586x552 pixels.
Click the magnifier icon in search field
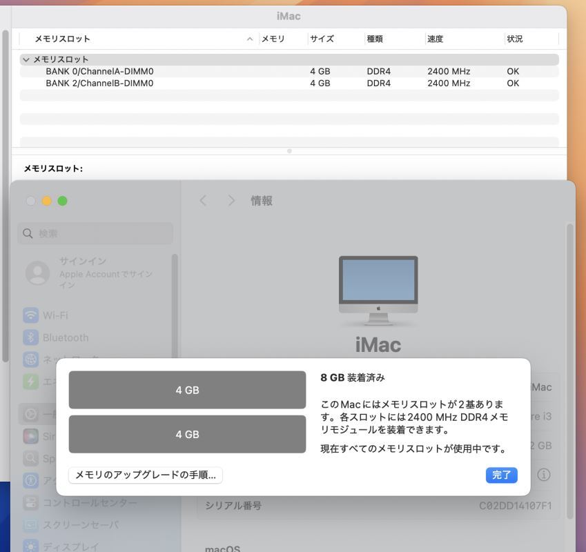(28, 233)
